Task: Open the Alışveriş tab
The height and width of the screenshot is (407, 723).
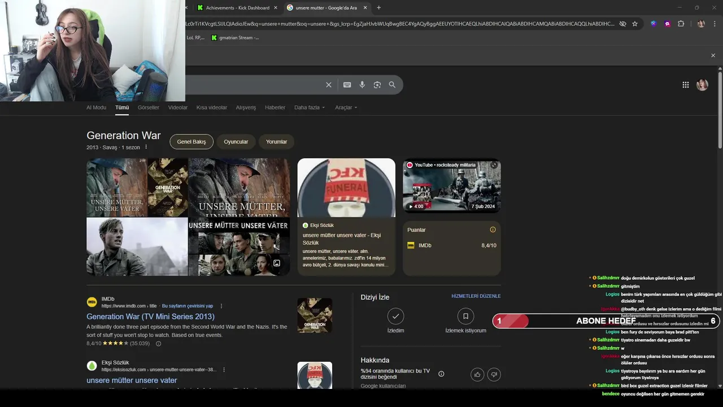Action: [246, 107]
